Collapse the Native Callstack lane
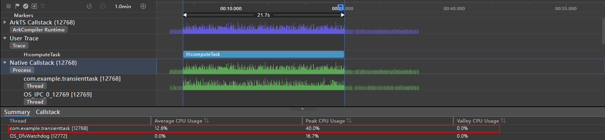This screenshot has height=140, width=605. [x=5, y=62]
